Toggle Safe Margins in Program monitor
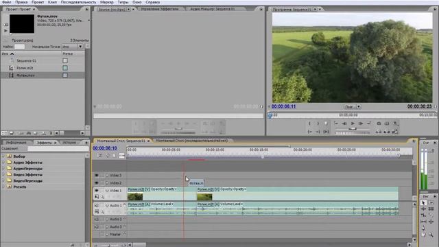439x247 pixels. [387, 123]
